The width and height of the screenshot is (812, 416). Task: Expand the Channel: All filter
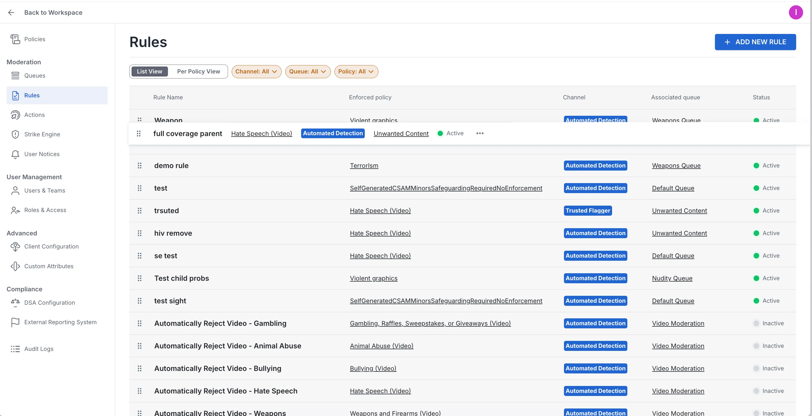click(256, 72)
